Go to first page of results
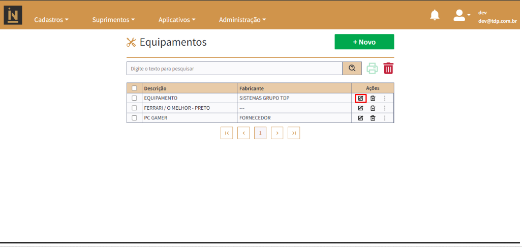The image size is (522, 247). 227,133
